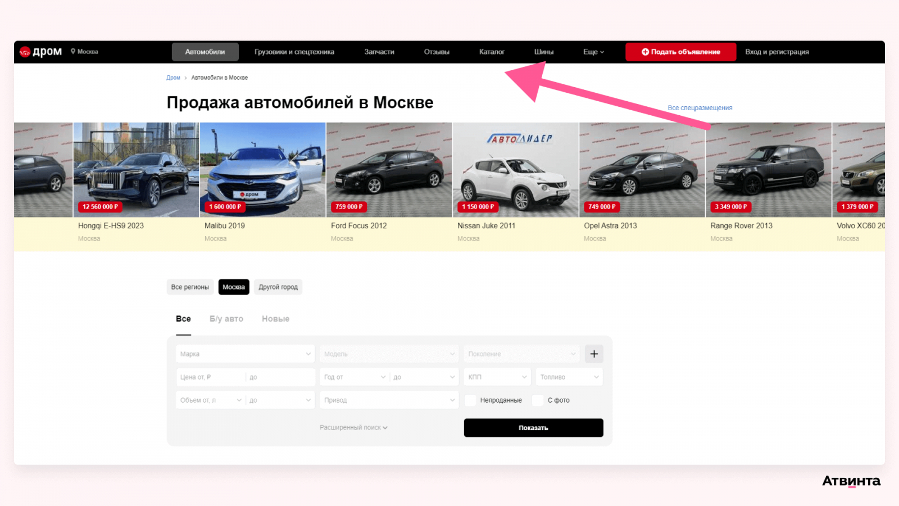The width and height of the screenshot is (899, 506).
Task: Open the Отзывы section
Action: pyautogui.click(x=437, y=52)
